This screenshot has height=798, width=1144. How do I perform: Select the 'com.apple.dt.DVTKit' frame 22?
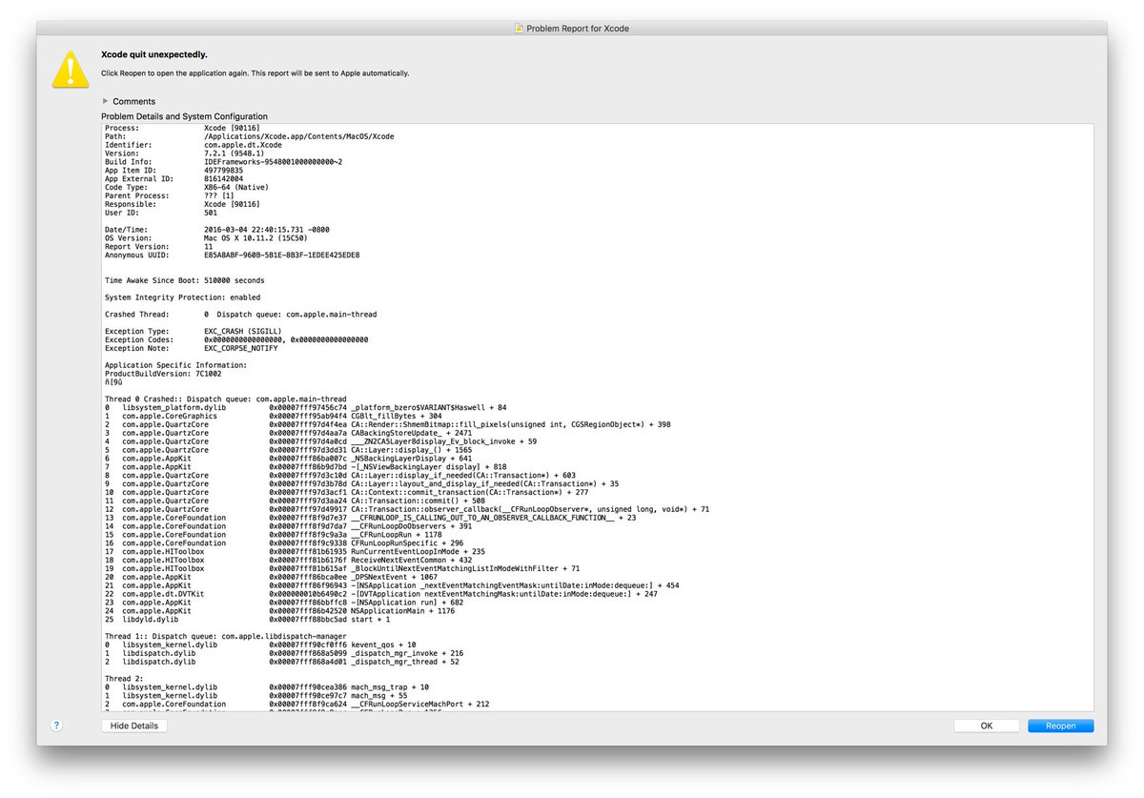(x=381, y=596)
